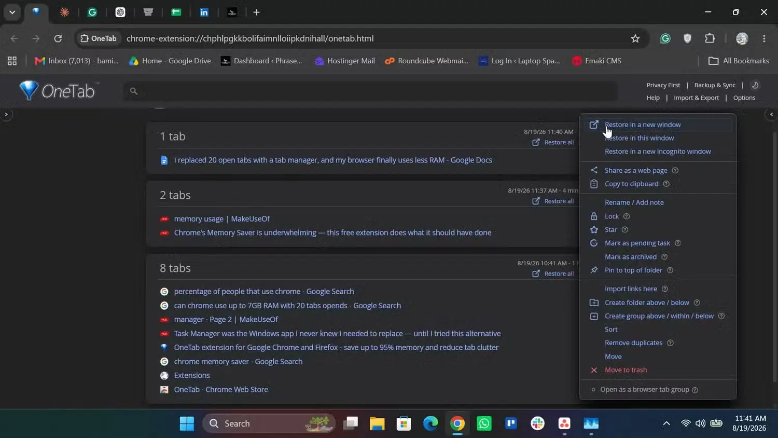Show help for Remove duplicates
Image resolution: width=778 pixels, height=438 pixels.
coord(670,343)
